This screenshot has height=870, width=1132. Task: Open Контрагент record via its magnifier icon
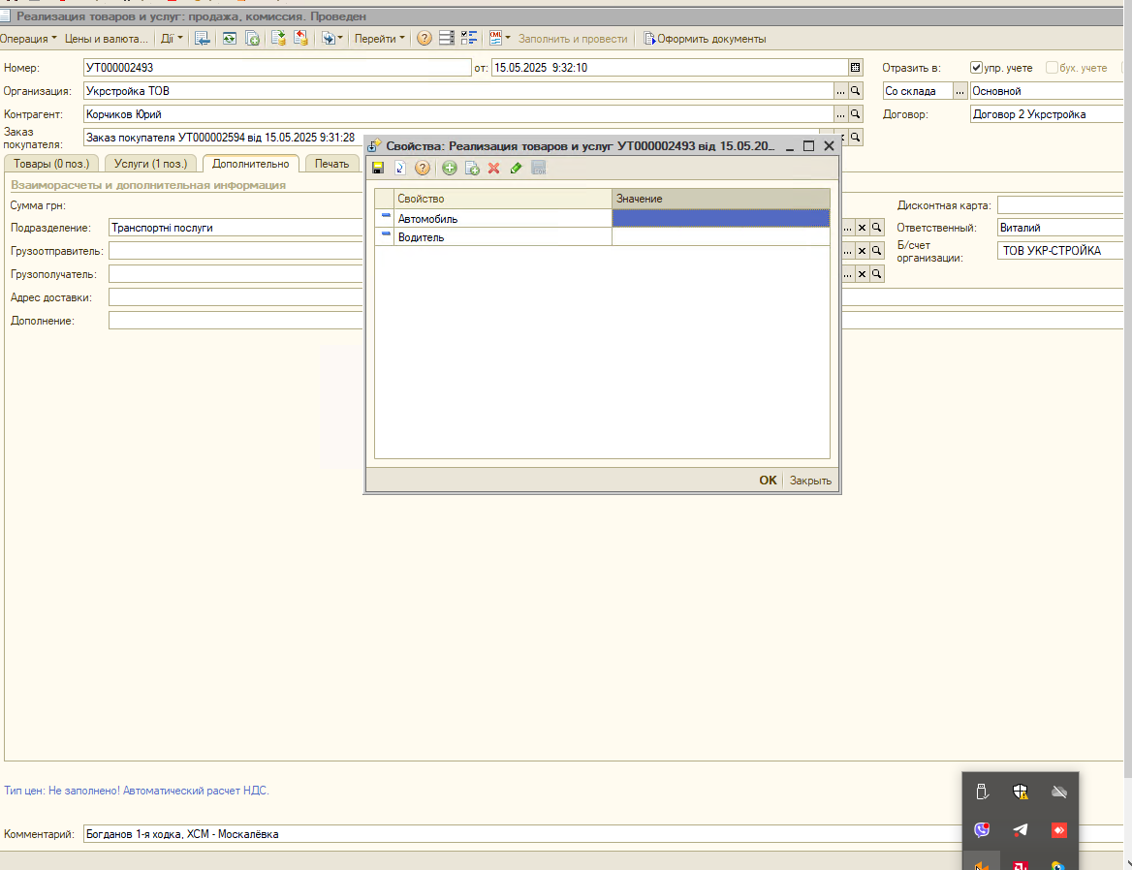(856, 114)
